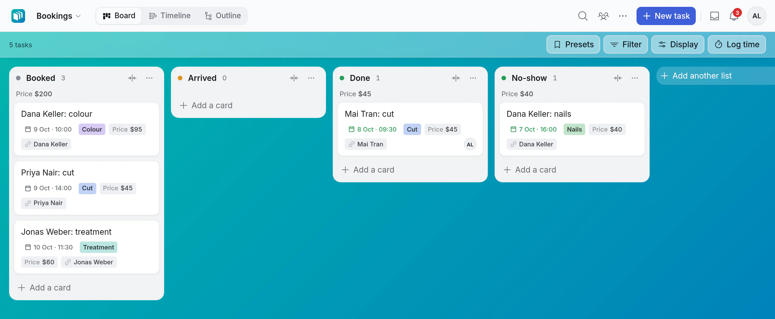The height and width of the screenshot is (319, 775).
Task: Collapse the Booked list
Action: (x=132, y=78)
